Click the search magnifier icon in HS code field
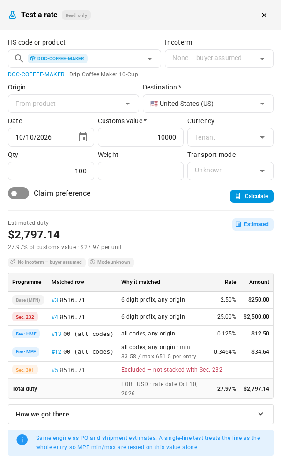Screen dimensions: 281x476 [19, 58]
